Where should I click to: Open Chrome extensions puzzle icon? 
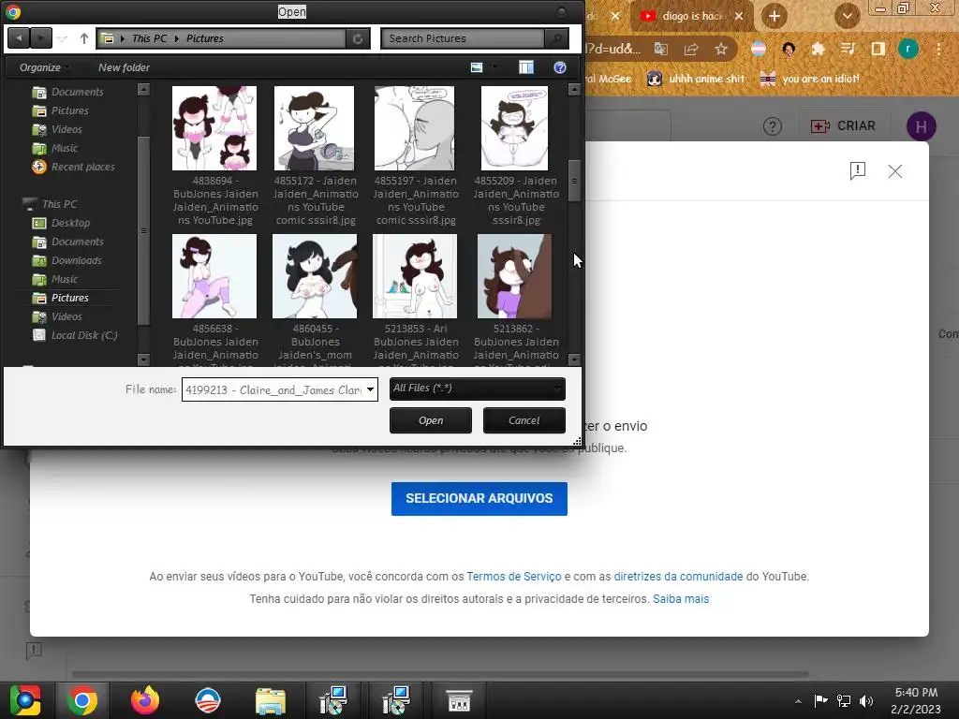(x=818, y=49)
